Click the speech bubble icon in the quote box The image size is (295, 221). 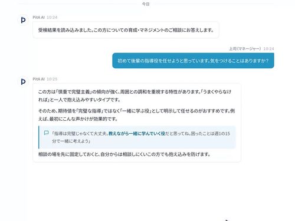pos(47,133)
